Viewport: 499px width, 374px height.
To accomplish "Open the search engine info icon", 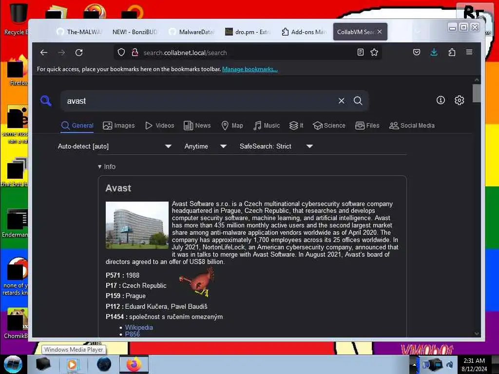I will pyautogui.click(x=441, y=100).
